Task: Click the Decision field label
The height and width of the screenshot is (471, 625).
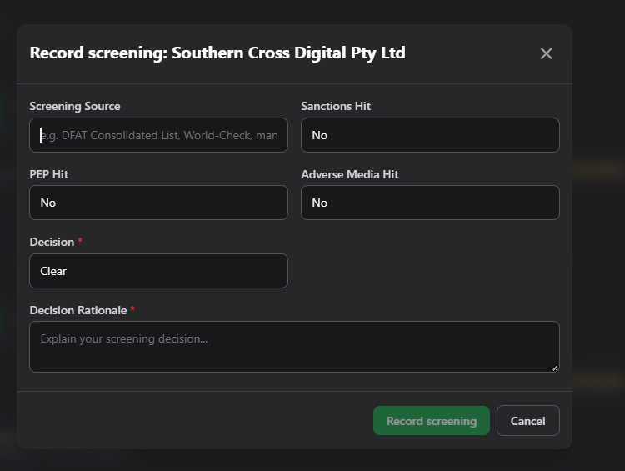Action: [52, 242]
